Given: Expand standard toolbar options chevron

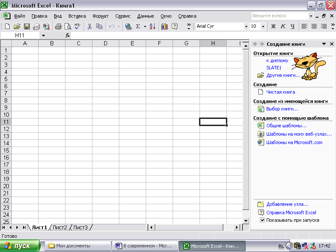Looking at the screenshot, I should 189,26.
